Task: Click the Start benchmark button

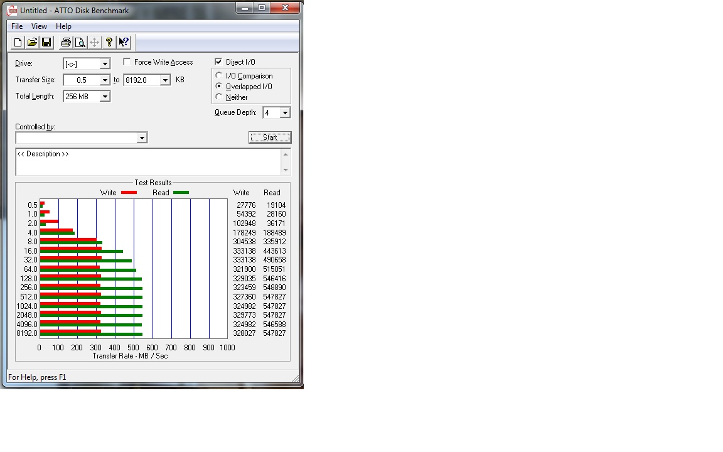Action: (270, 137)
